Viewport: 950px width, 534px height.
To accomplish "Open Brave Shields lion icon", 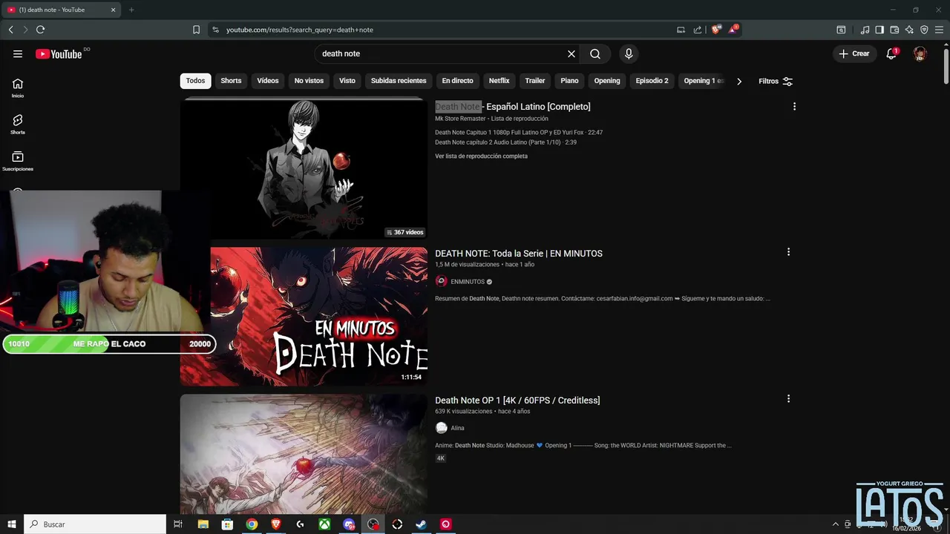I will (x=716, y=30).
